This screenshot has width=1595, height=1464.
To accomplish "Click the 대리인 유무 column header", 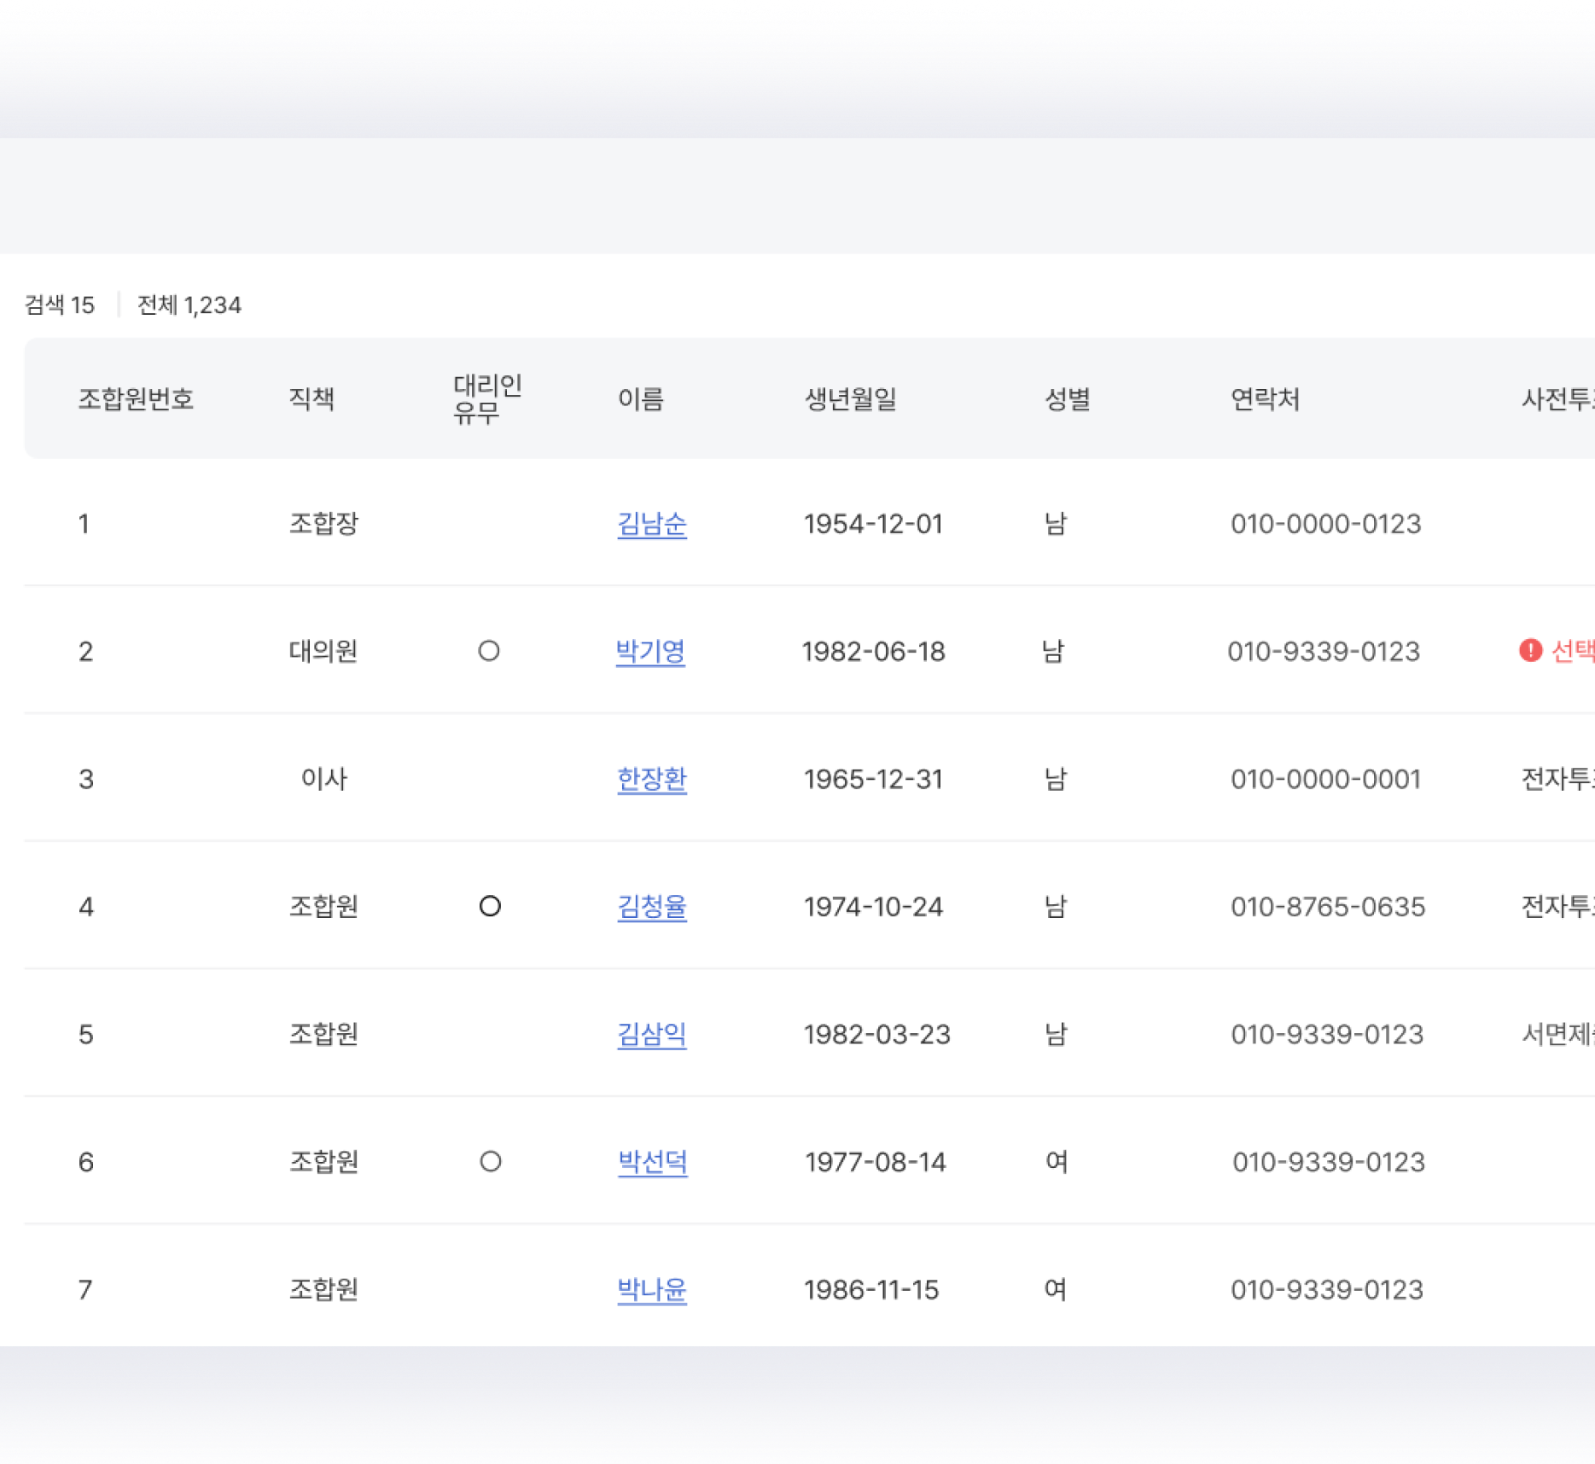I will tap(486, 398).
